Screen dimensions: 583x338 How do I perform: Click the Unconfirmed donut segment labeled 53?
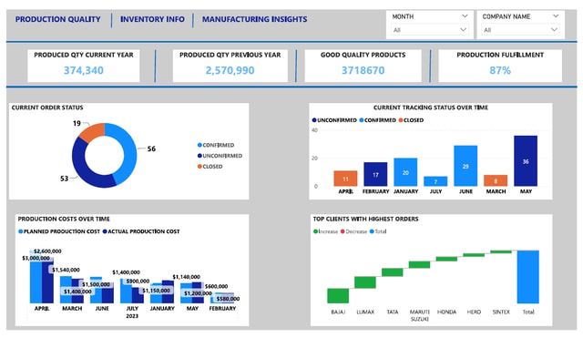click(81, 166)
